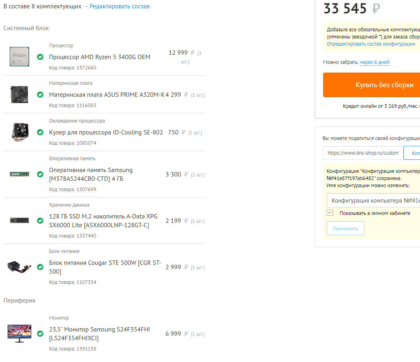The image size is (420, 362).
Task: Toggle the show in personal account checkbox
Action: [x=330, y=213]
